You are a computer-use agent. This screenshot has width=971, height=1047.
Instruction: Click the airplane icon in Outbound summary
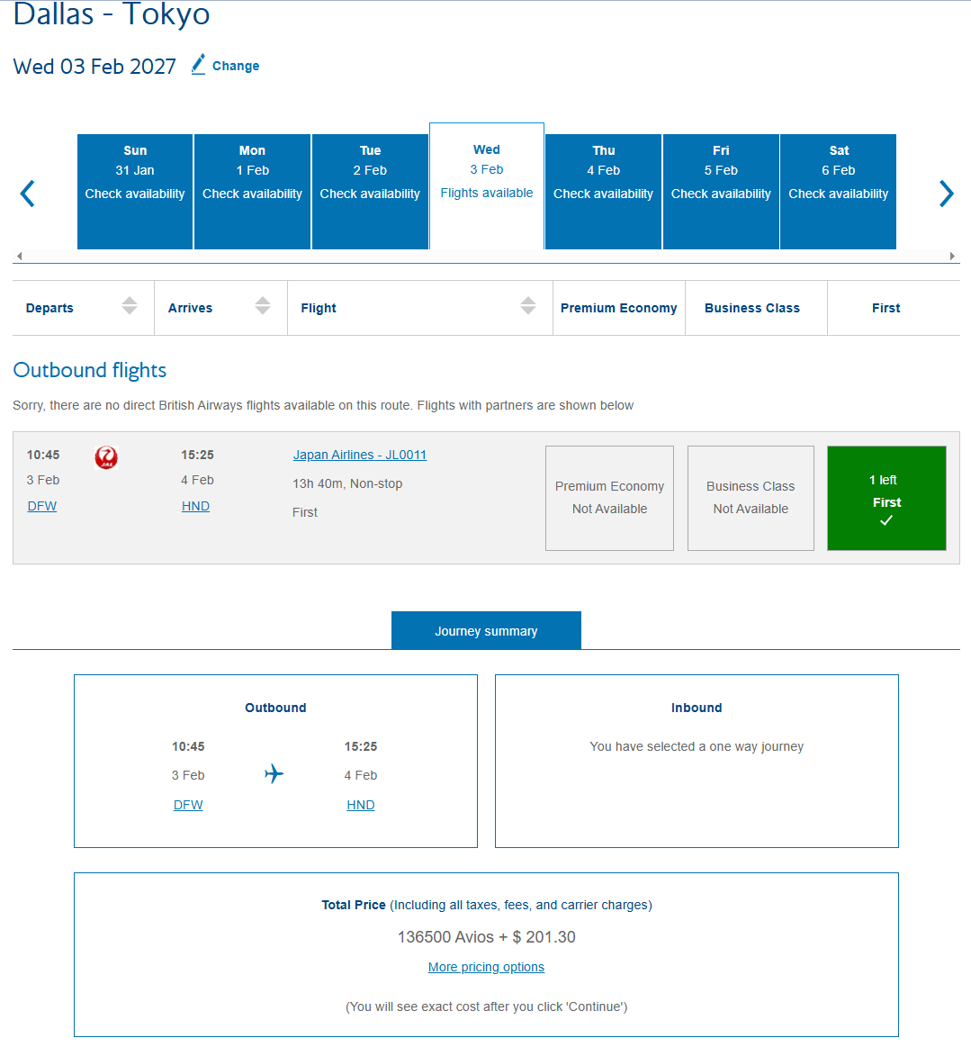click(274, 774)
